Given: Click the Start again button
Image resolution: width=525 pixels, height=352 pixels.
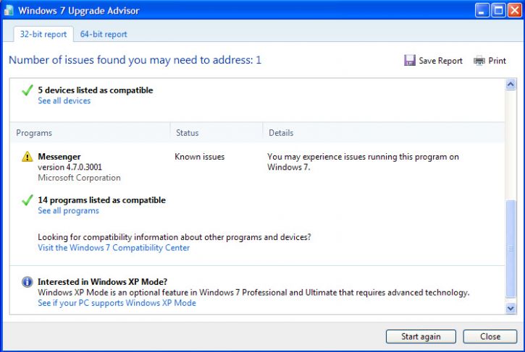Looking at the screenshot, I should 421,337.
